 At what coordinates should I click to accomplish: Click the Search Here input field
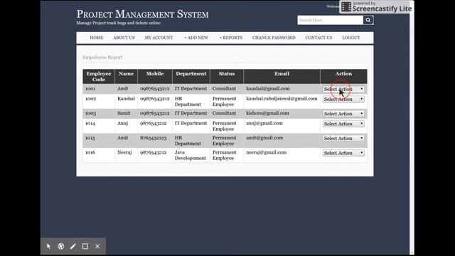pyautogui.click(x=330, y=20)
